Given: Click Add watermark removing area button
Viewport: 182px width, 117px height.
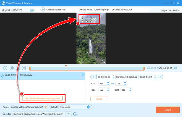Looking at the screenshot, I should click(42, 98).
